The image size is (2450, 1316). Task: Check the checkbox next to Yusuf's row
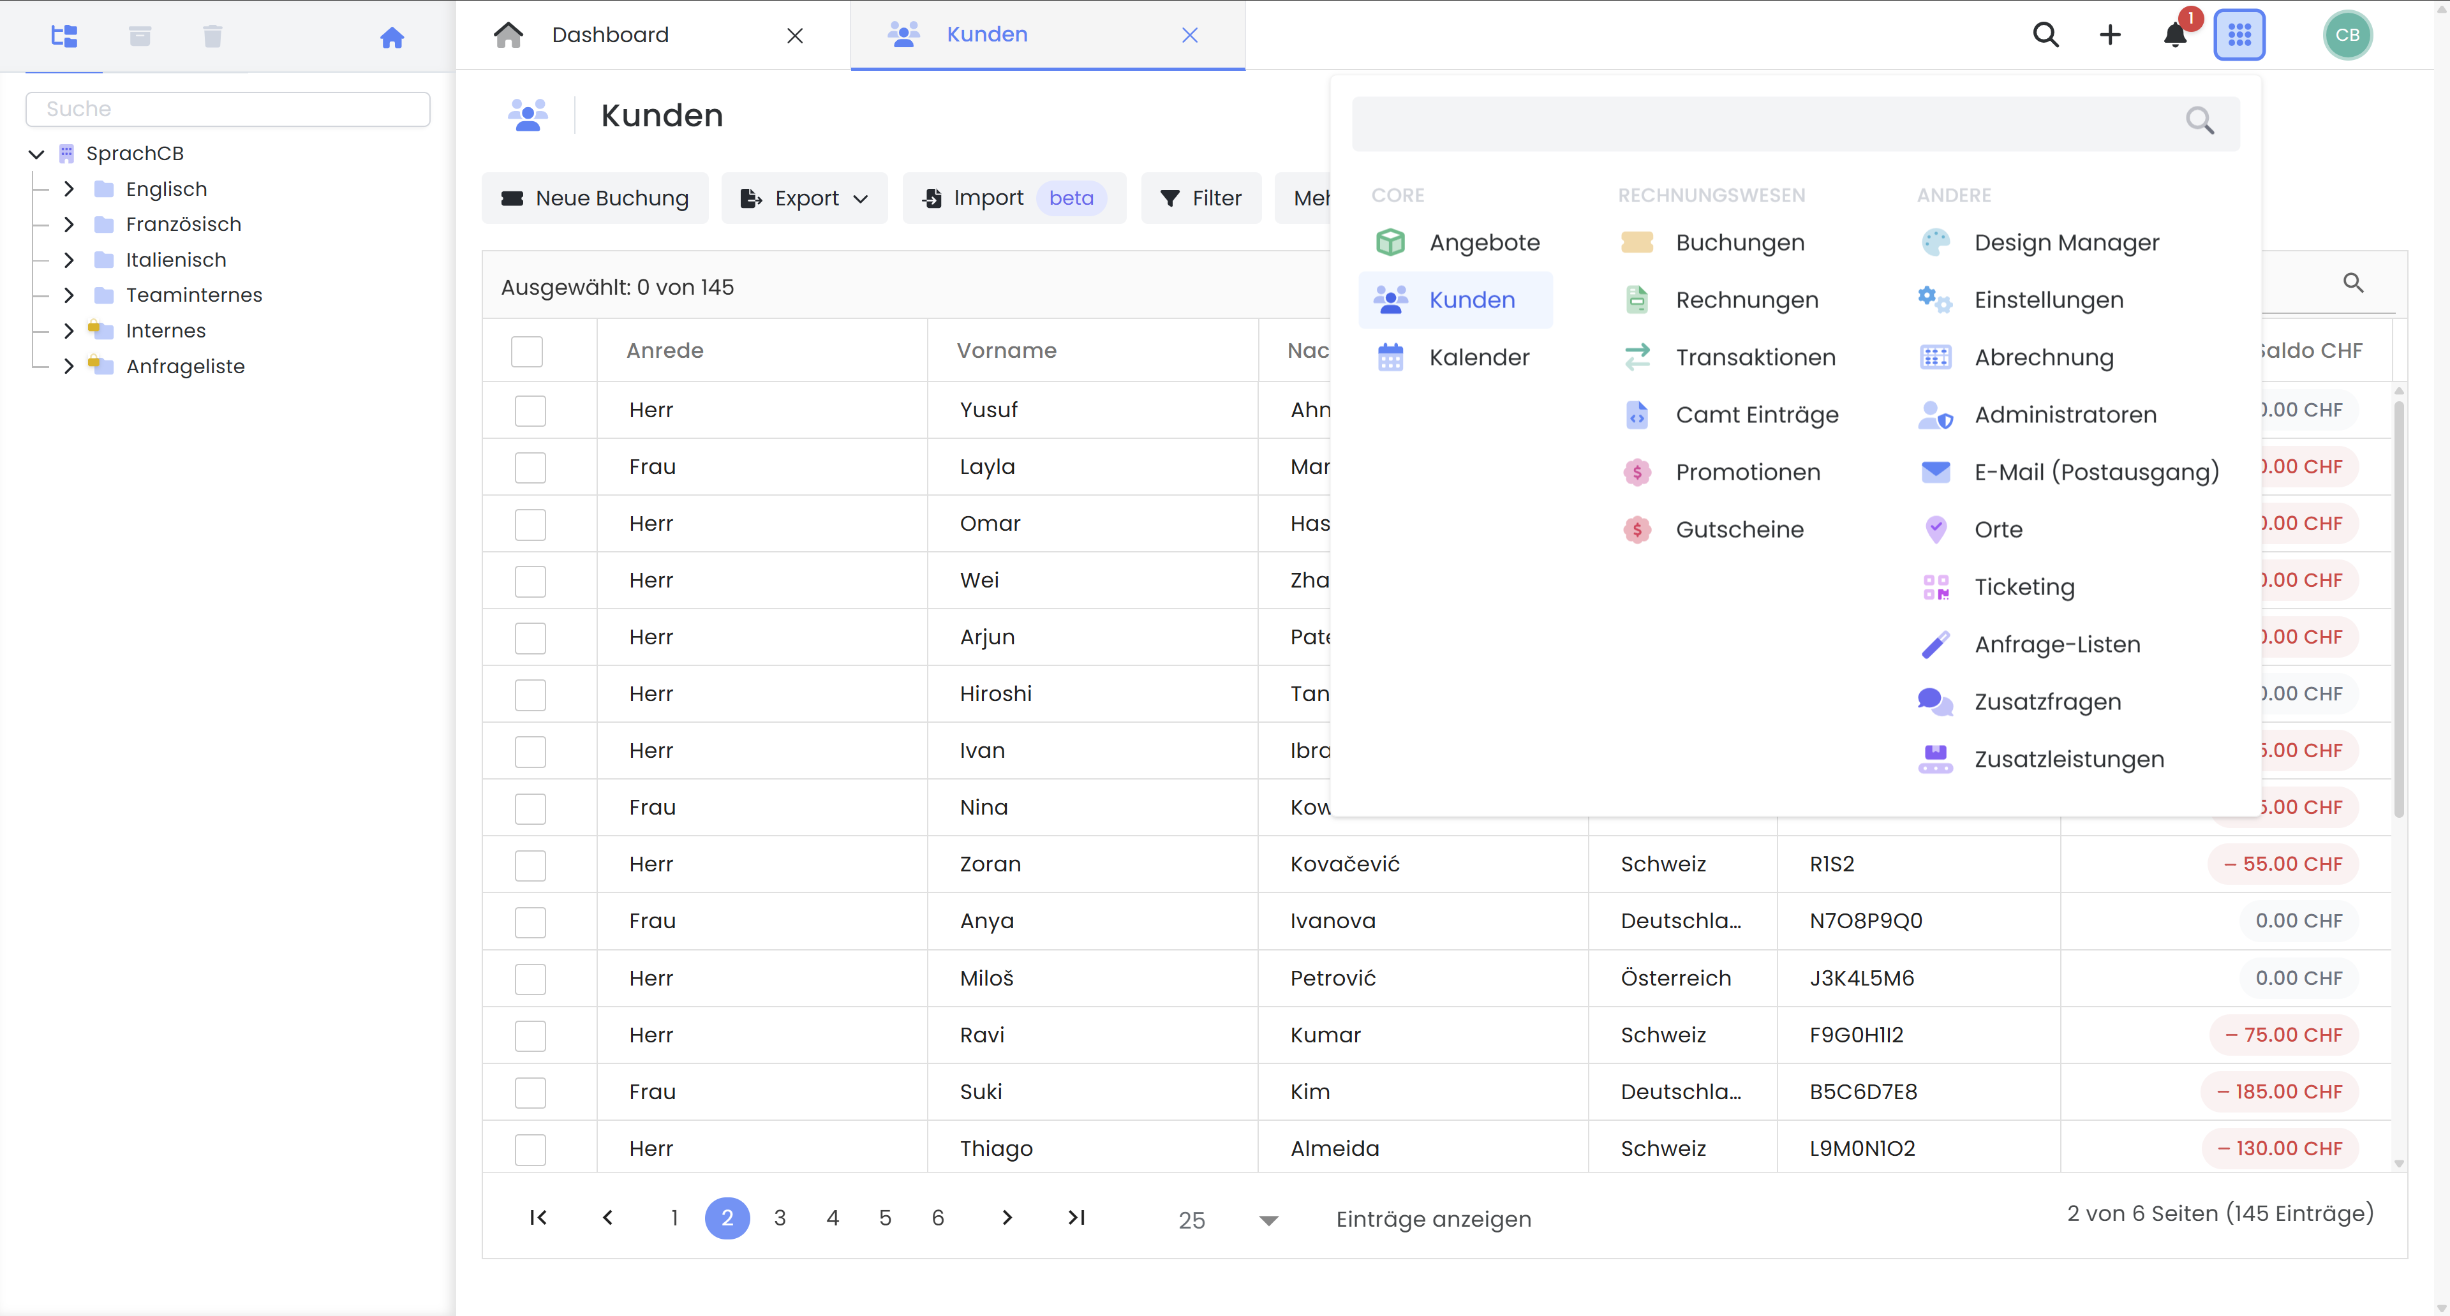click(x=530, y=410)
